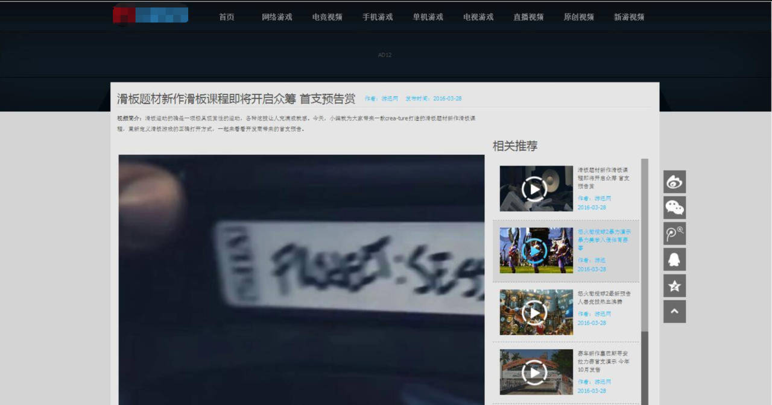Open the 首页 nav item

(x=227, y=17)
